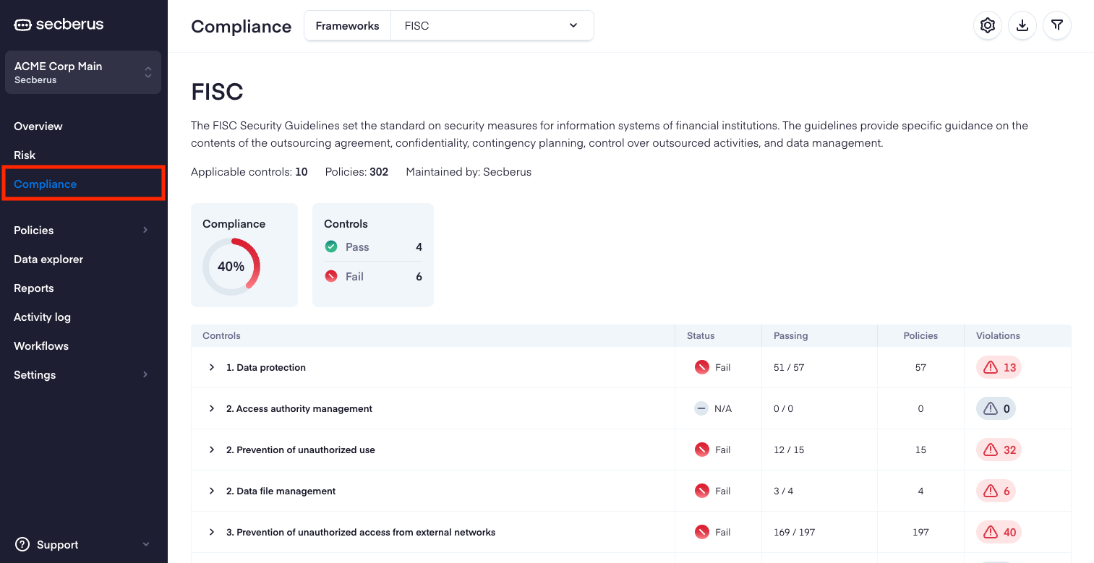Expand the Access authority management row
This screenshot has width=1094, height=563.
[212, 408]
